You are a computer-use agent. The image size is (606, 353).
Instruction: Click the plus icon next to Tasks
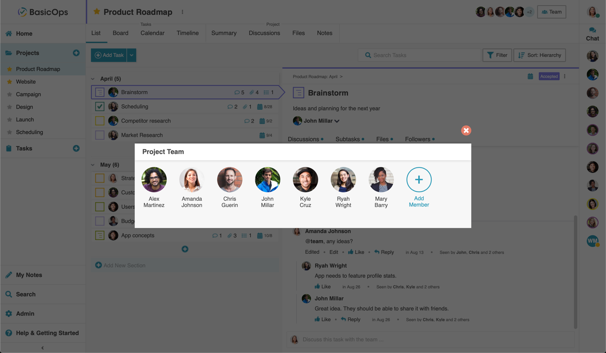point(76,149)
